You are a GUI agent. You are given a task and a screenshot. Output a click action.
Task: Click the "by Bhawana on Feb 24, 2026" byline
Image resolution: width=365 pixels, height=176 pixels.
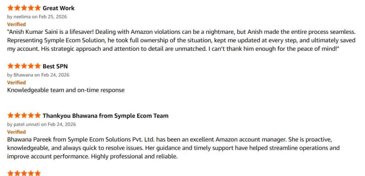click(38, 75)
